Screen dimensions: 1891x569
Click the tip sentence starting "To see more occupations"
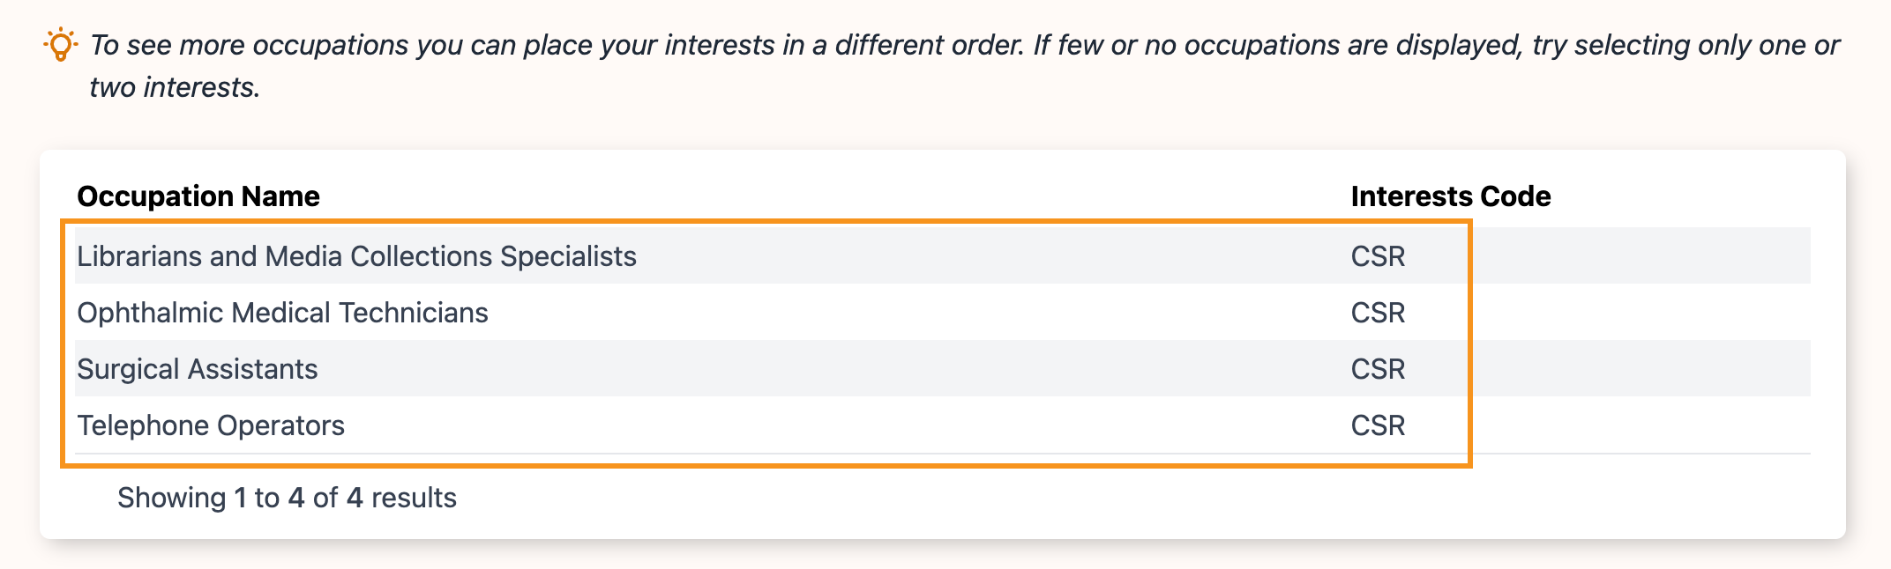[556, 45]
